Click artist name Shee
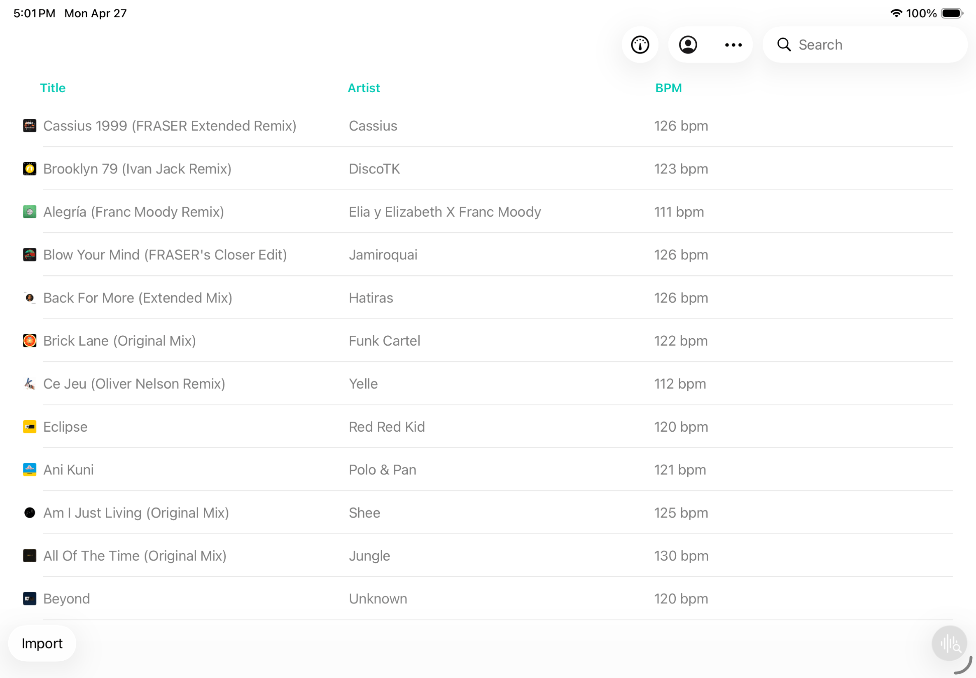 point(364,513)
